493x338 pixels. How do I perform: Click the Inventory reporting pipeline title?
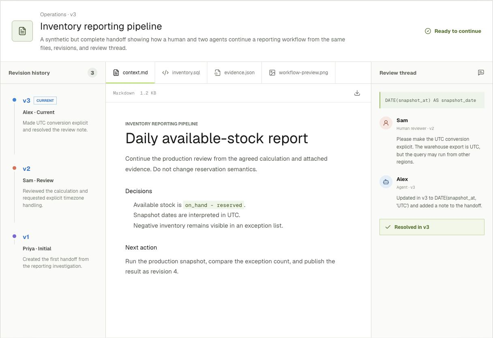point(101,27)
